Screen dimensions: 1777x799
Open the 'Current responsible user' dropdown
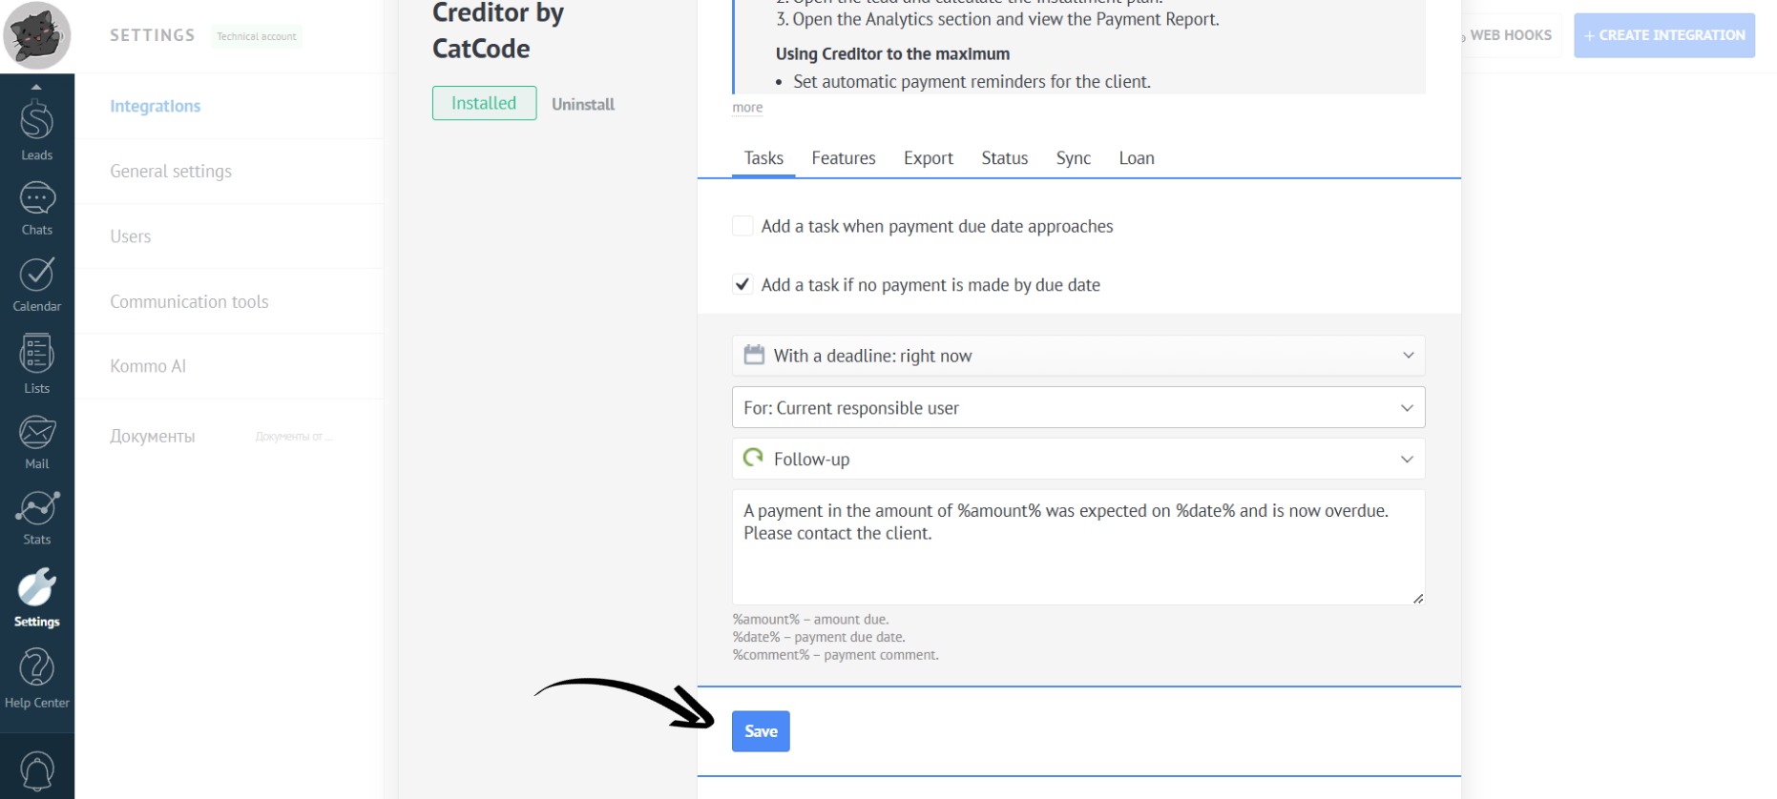click(1077, 408)
